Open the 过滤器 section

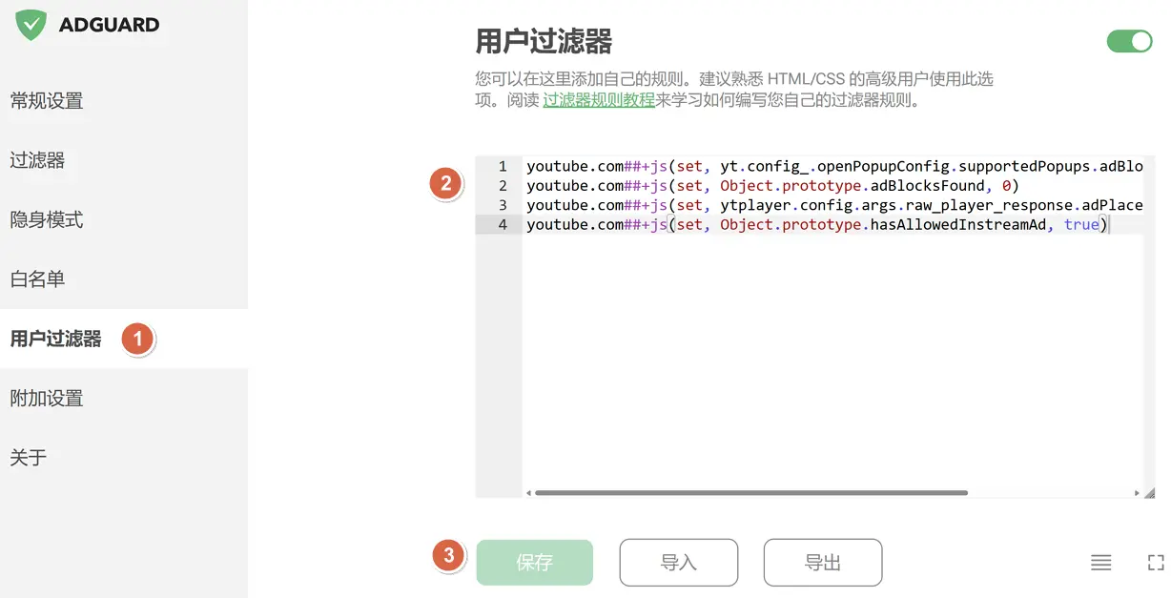[38, 160]
